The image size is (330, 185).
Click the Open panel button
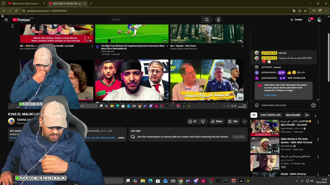[238, 137]
